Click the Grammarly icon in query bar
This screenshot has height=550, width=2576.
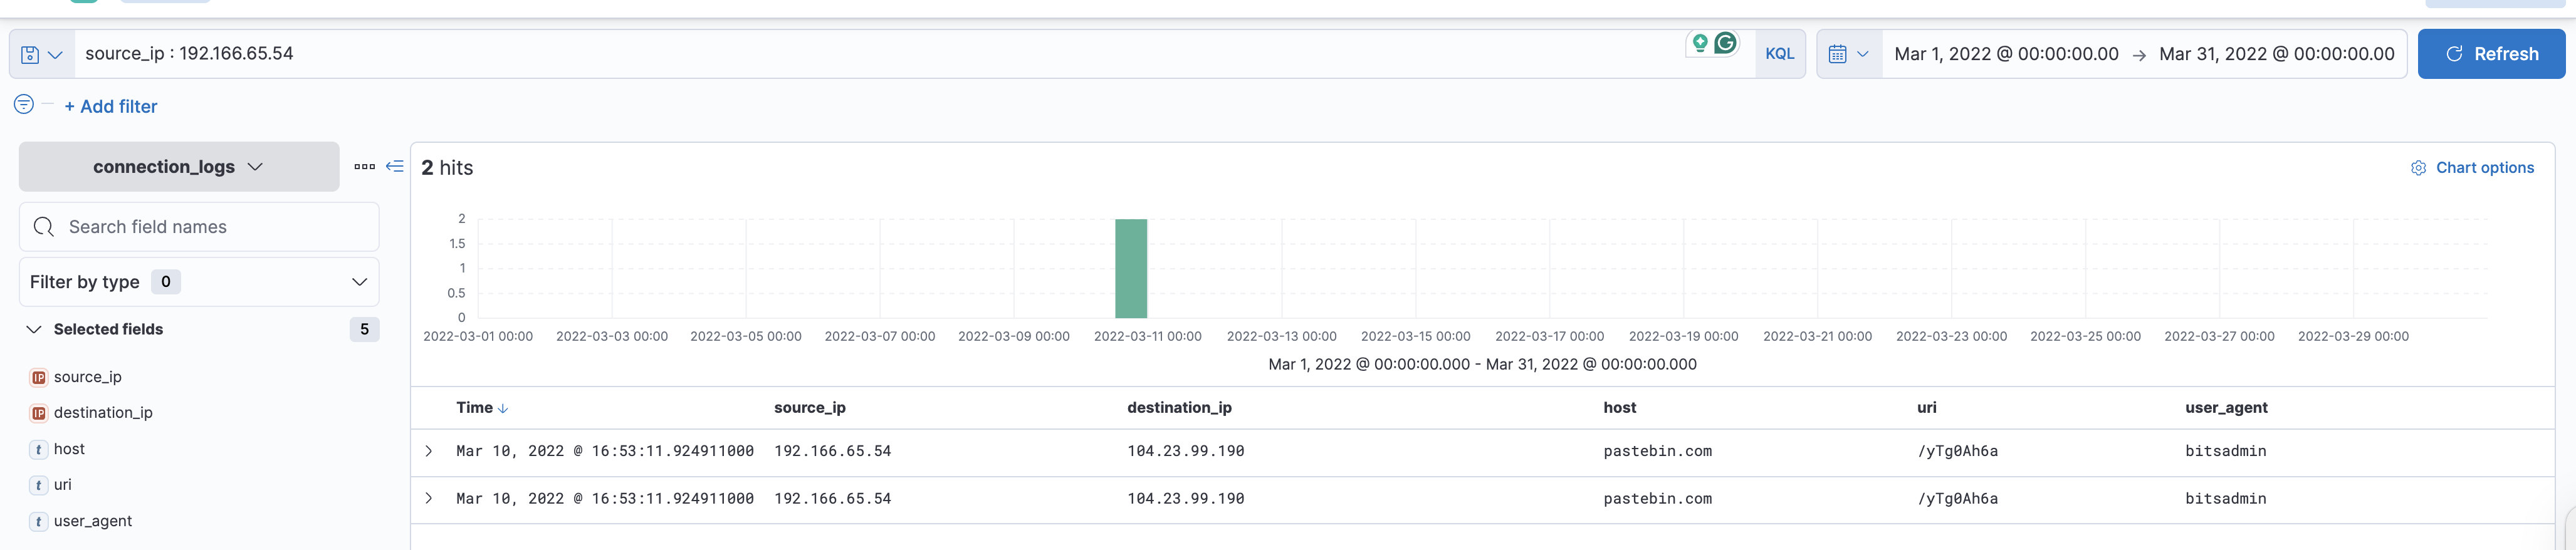coord(1725,43)
